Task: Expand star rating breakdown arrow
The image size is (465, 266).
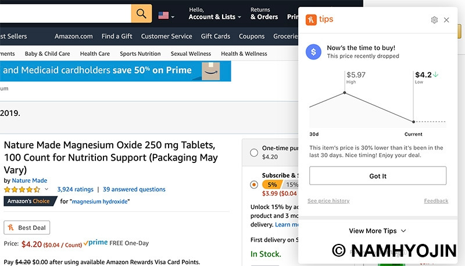Action: (46, 189)
